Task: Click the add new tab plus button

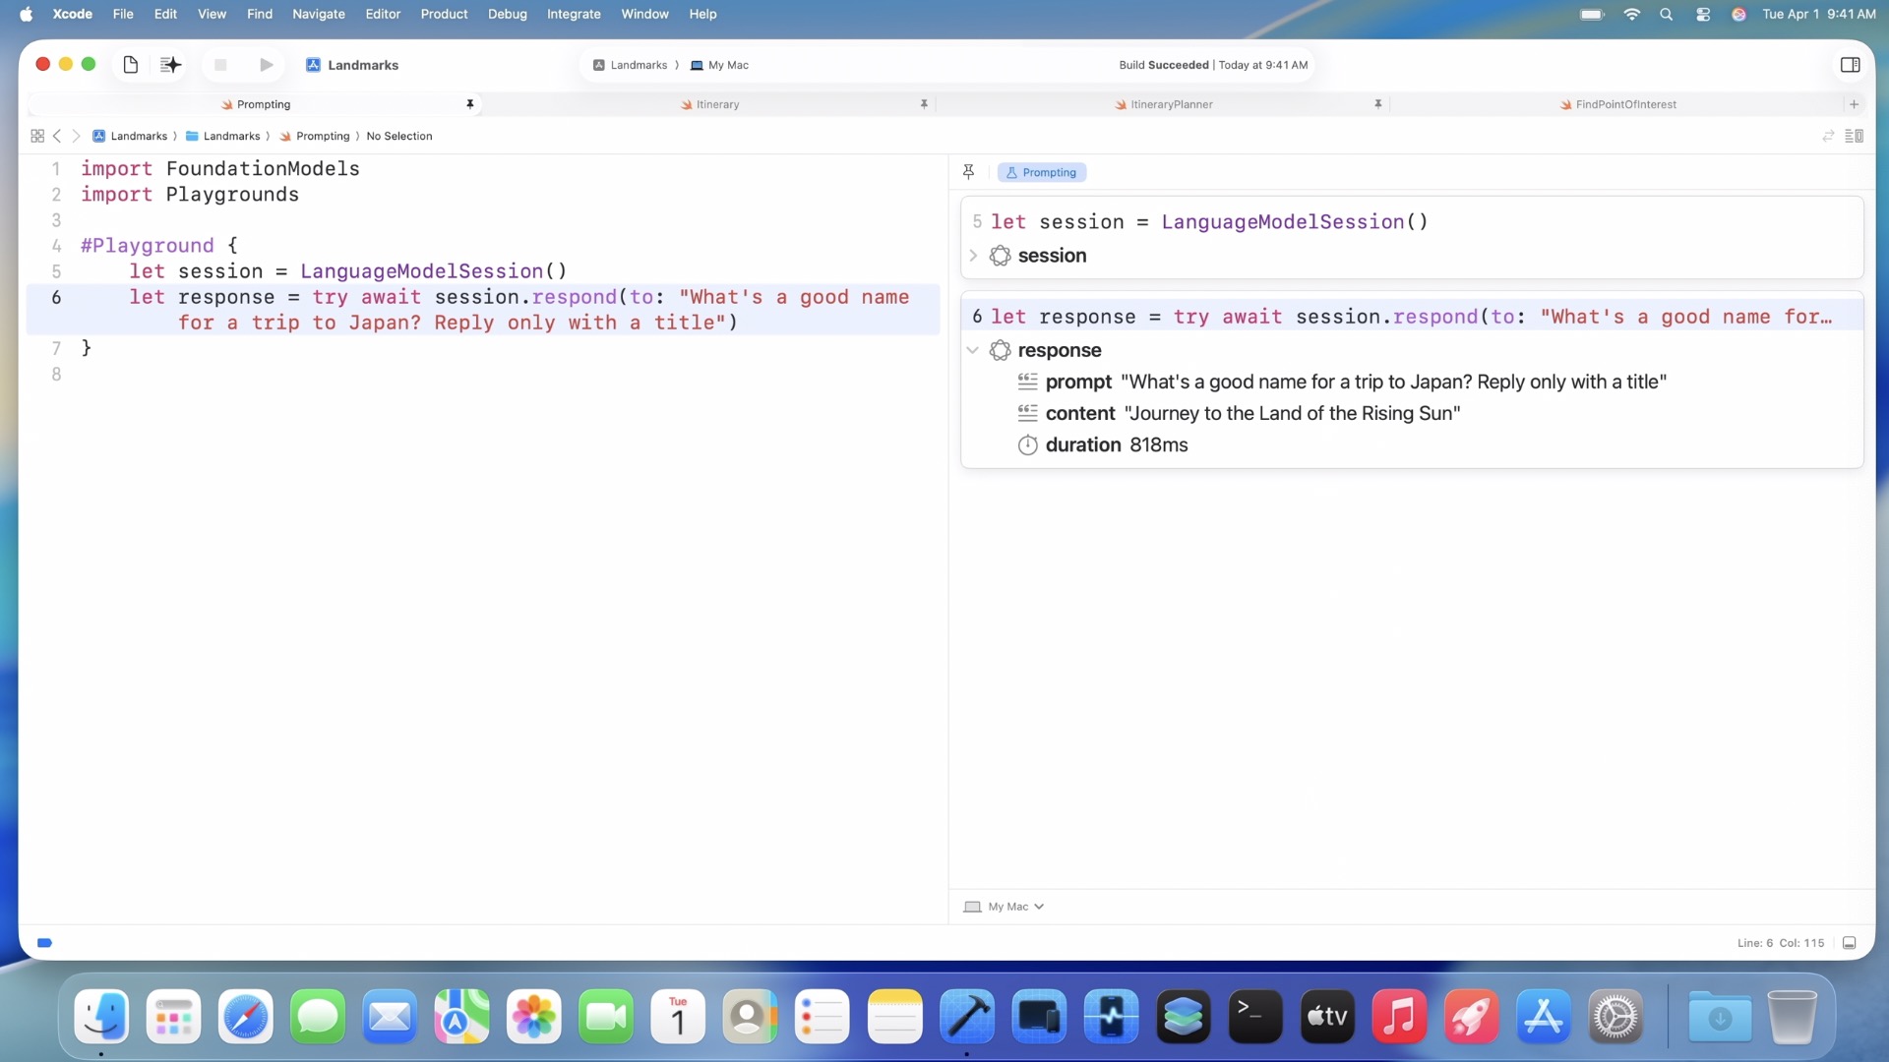Action: (1854, 104)
